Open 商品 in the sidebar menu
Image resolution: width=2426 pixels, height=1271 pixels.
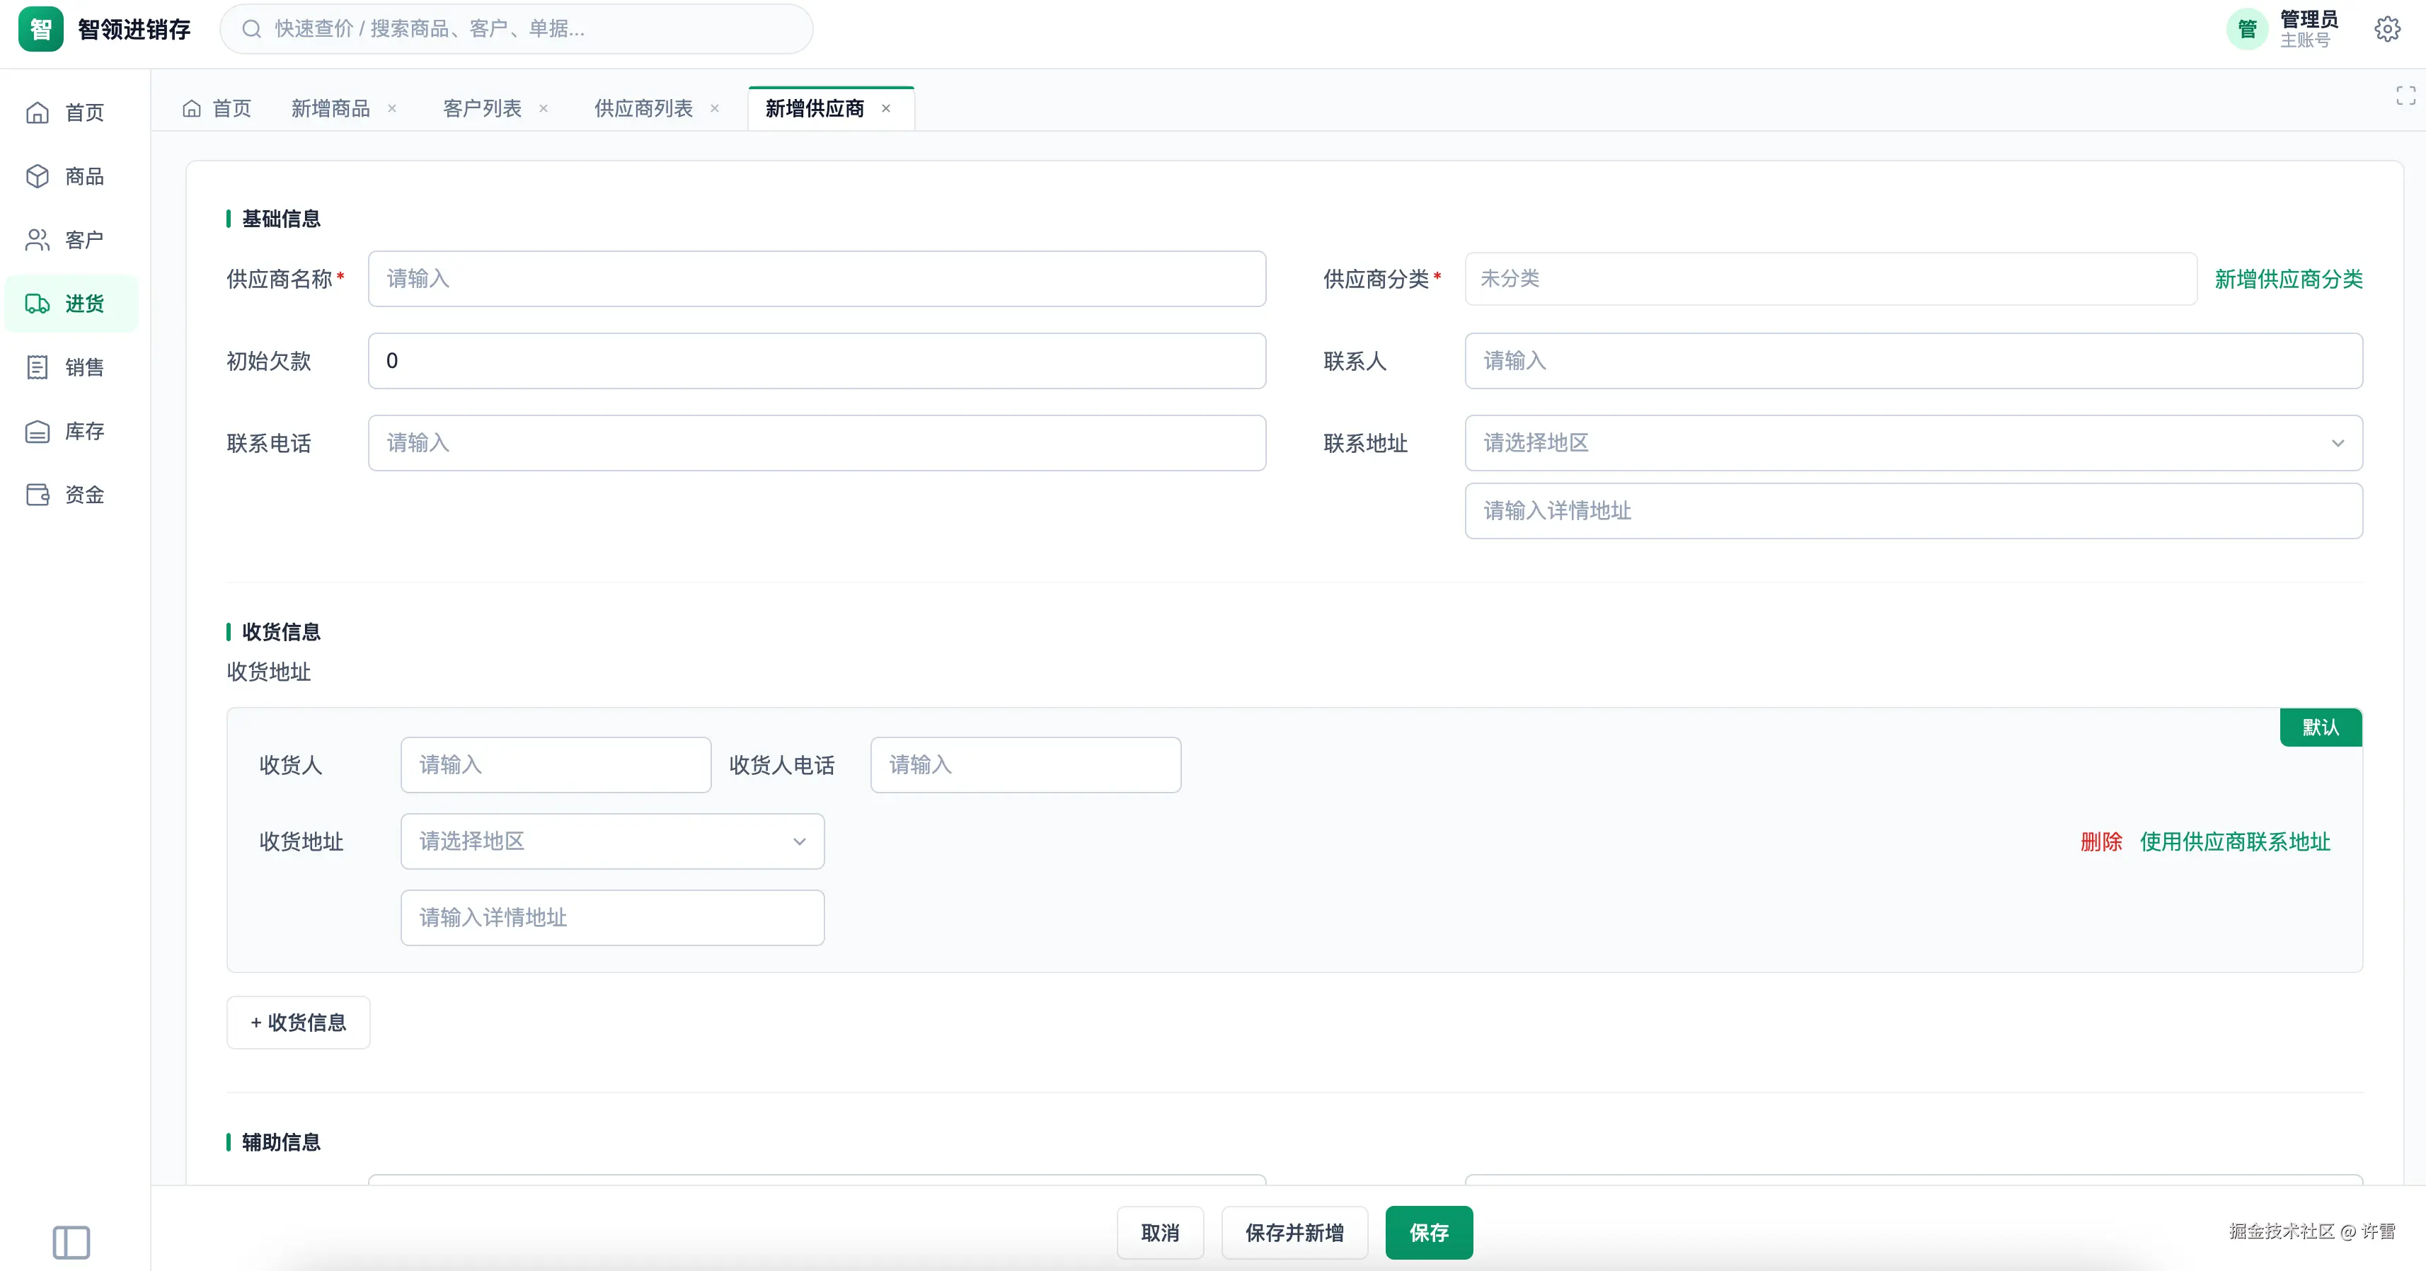coord(71,176)
